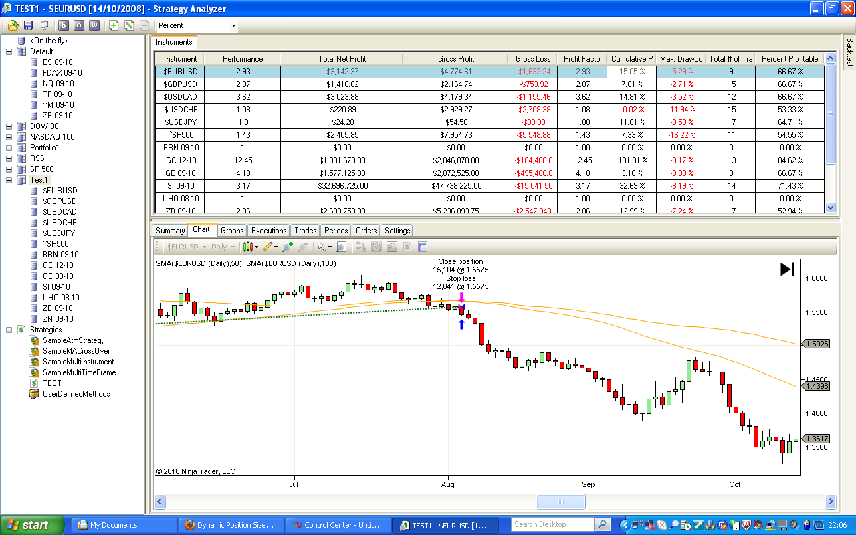Click the 'b' backtest toolbar button
The height and width of the screenshot is (535, 856).
[x=64, y=25]
